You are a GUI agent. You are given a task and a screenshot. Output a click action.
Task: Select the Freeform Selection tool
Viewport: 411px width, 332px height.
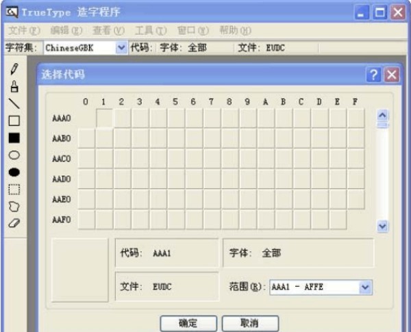[x=14, y=207]
